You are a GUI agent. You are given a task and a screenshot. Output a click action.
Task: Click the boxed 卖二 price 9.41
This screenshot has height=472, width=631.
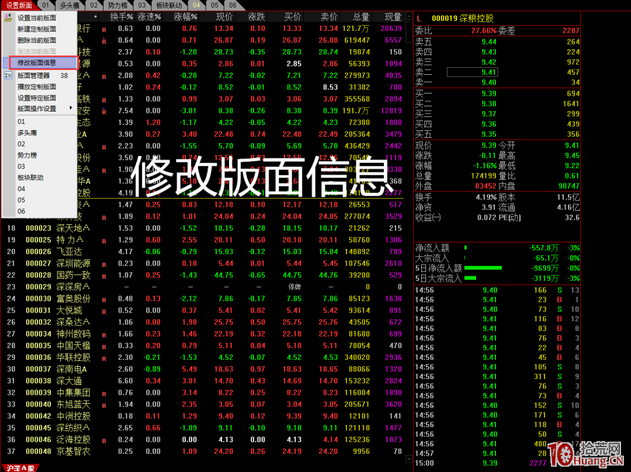pyautogui.click(x=473, y=72)
